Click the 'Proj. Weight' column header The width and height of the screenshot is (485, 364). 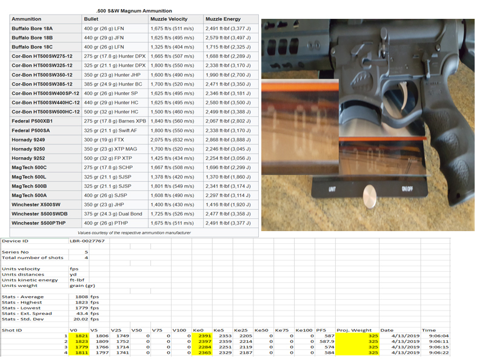354,330
